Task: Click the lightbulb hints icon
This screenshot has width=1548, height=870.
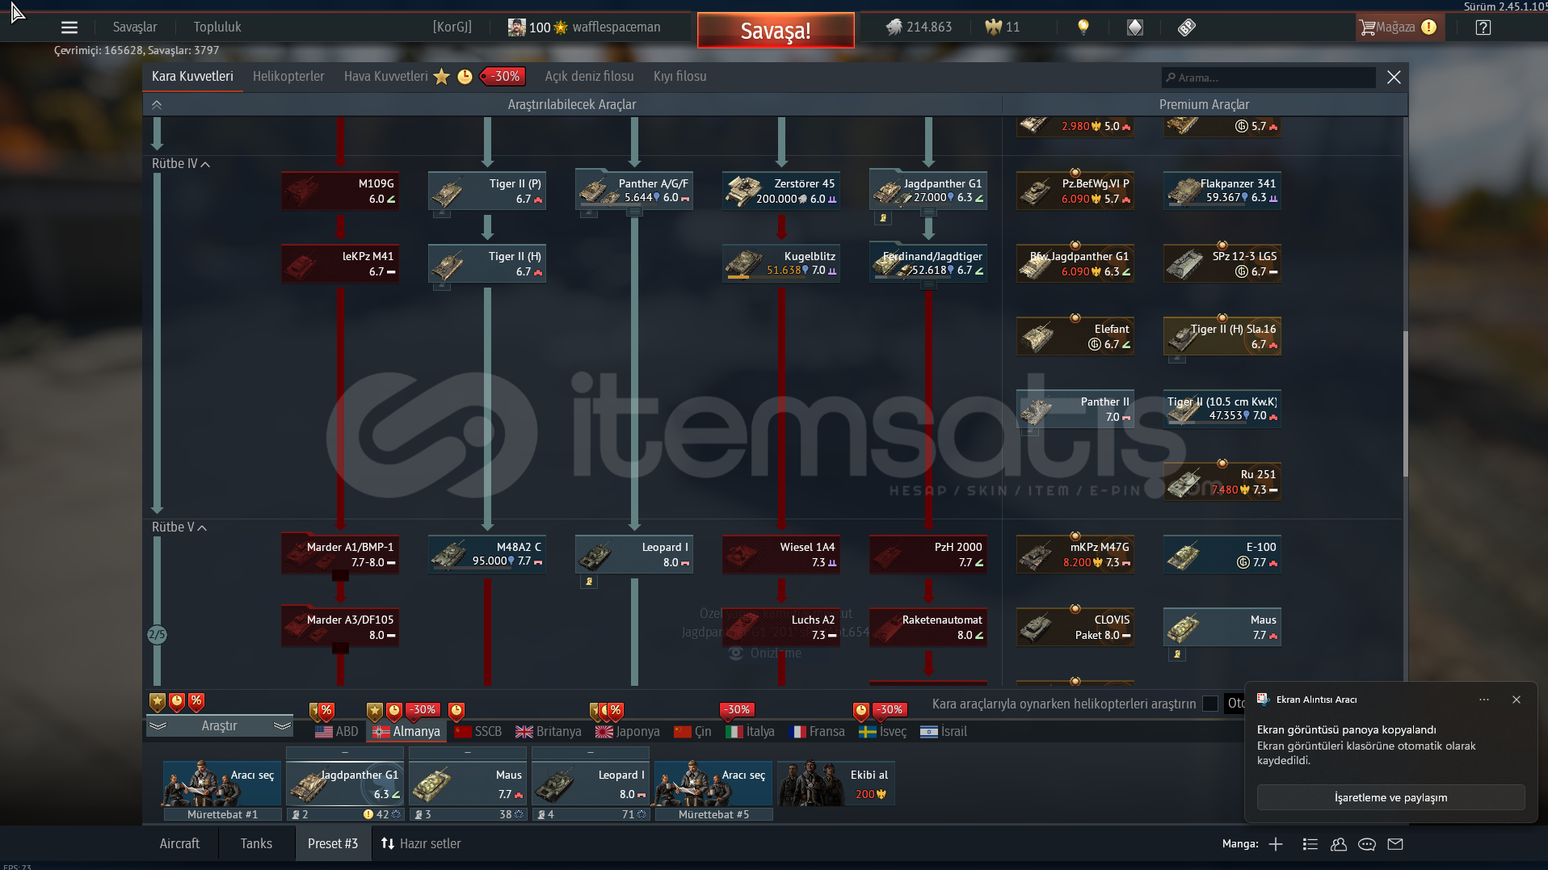Action: 1083,27
